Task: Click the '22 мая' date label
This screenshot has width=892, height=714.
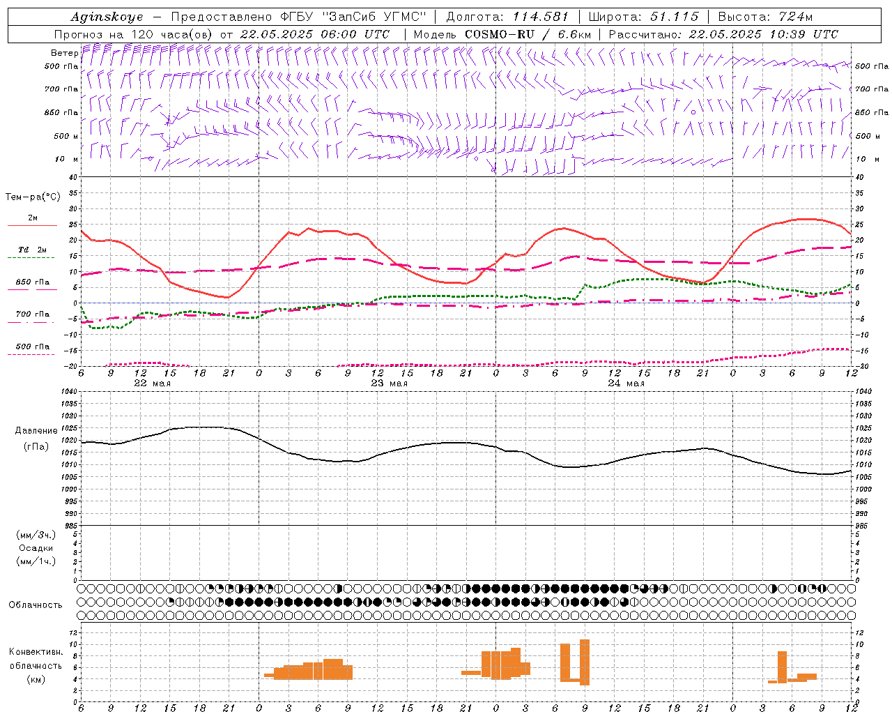Action: tap(152, 383)
